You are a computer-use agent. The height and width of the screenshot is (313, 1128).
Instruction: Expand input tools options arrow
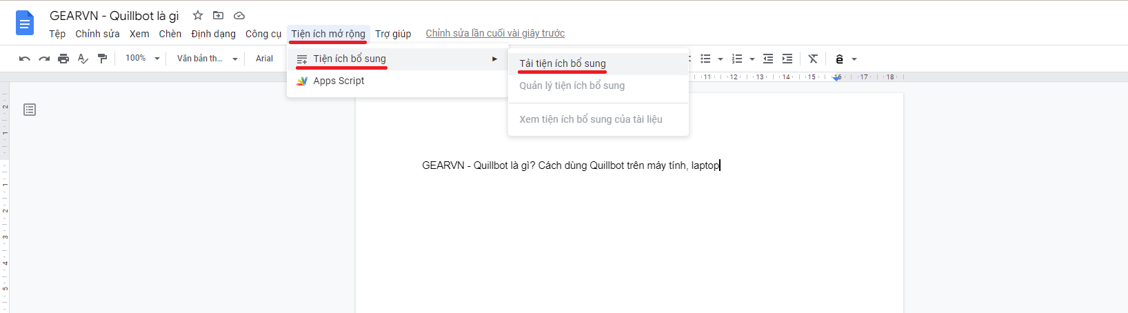pos(854,59)
